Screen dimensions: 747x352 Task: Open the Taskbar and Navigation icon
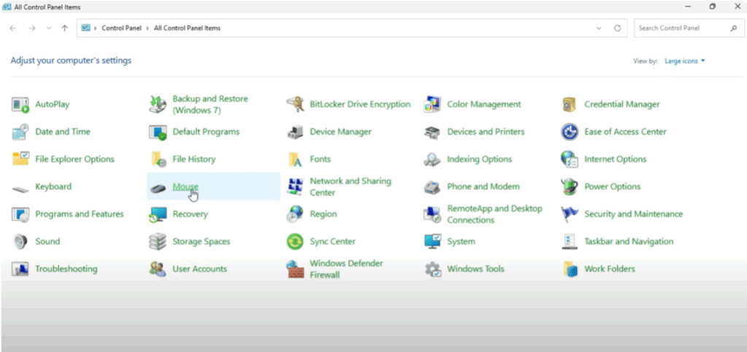click(x=569, y=242)
